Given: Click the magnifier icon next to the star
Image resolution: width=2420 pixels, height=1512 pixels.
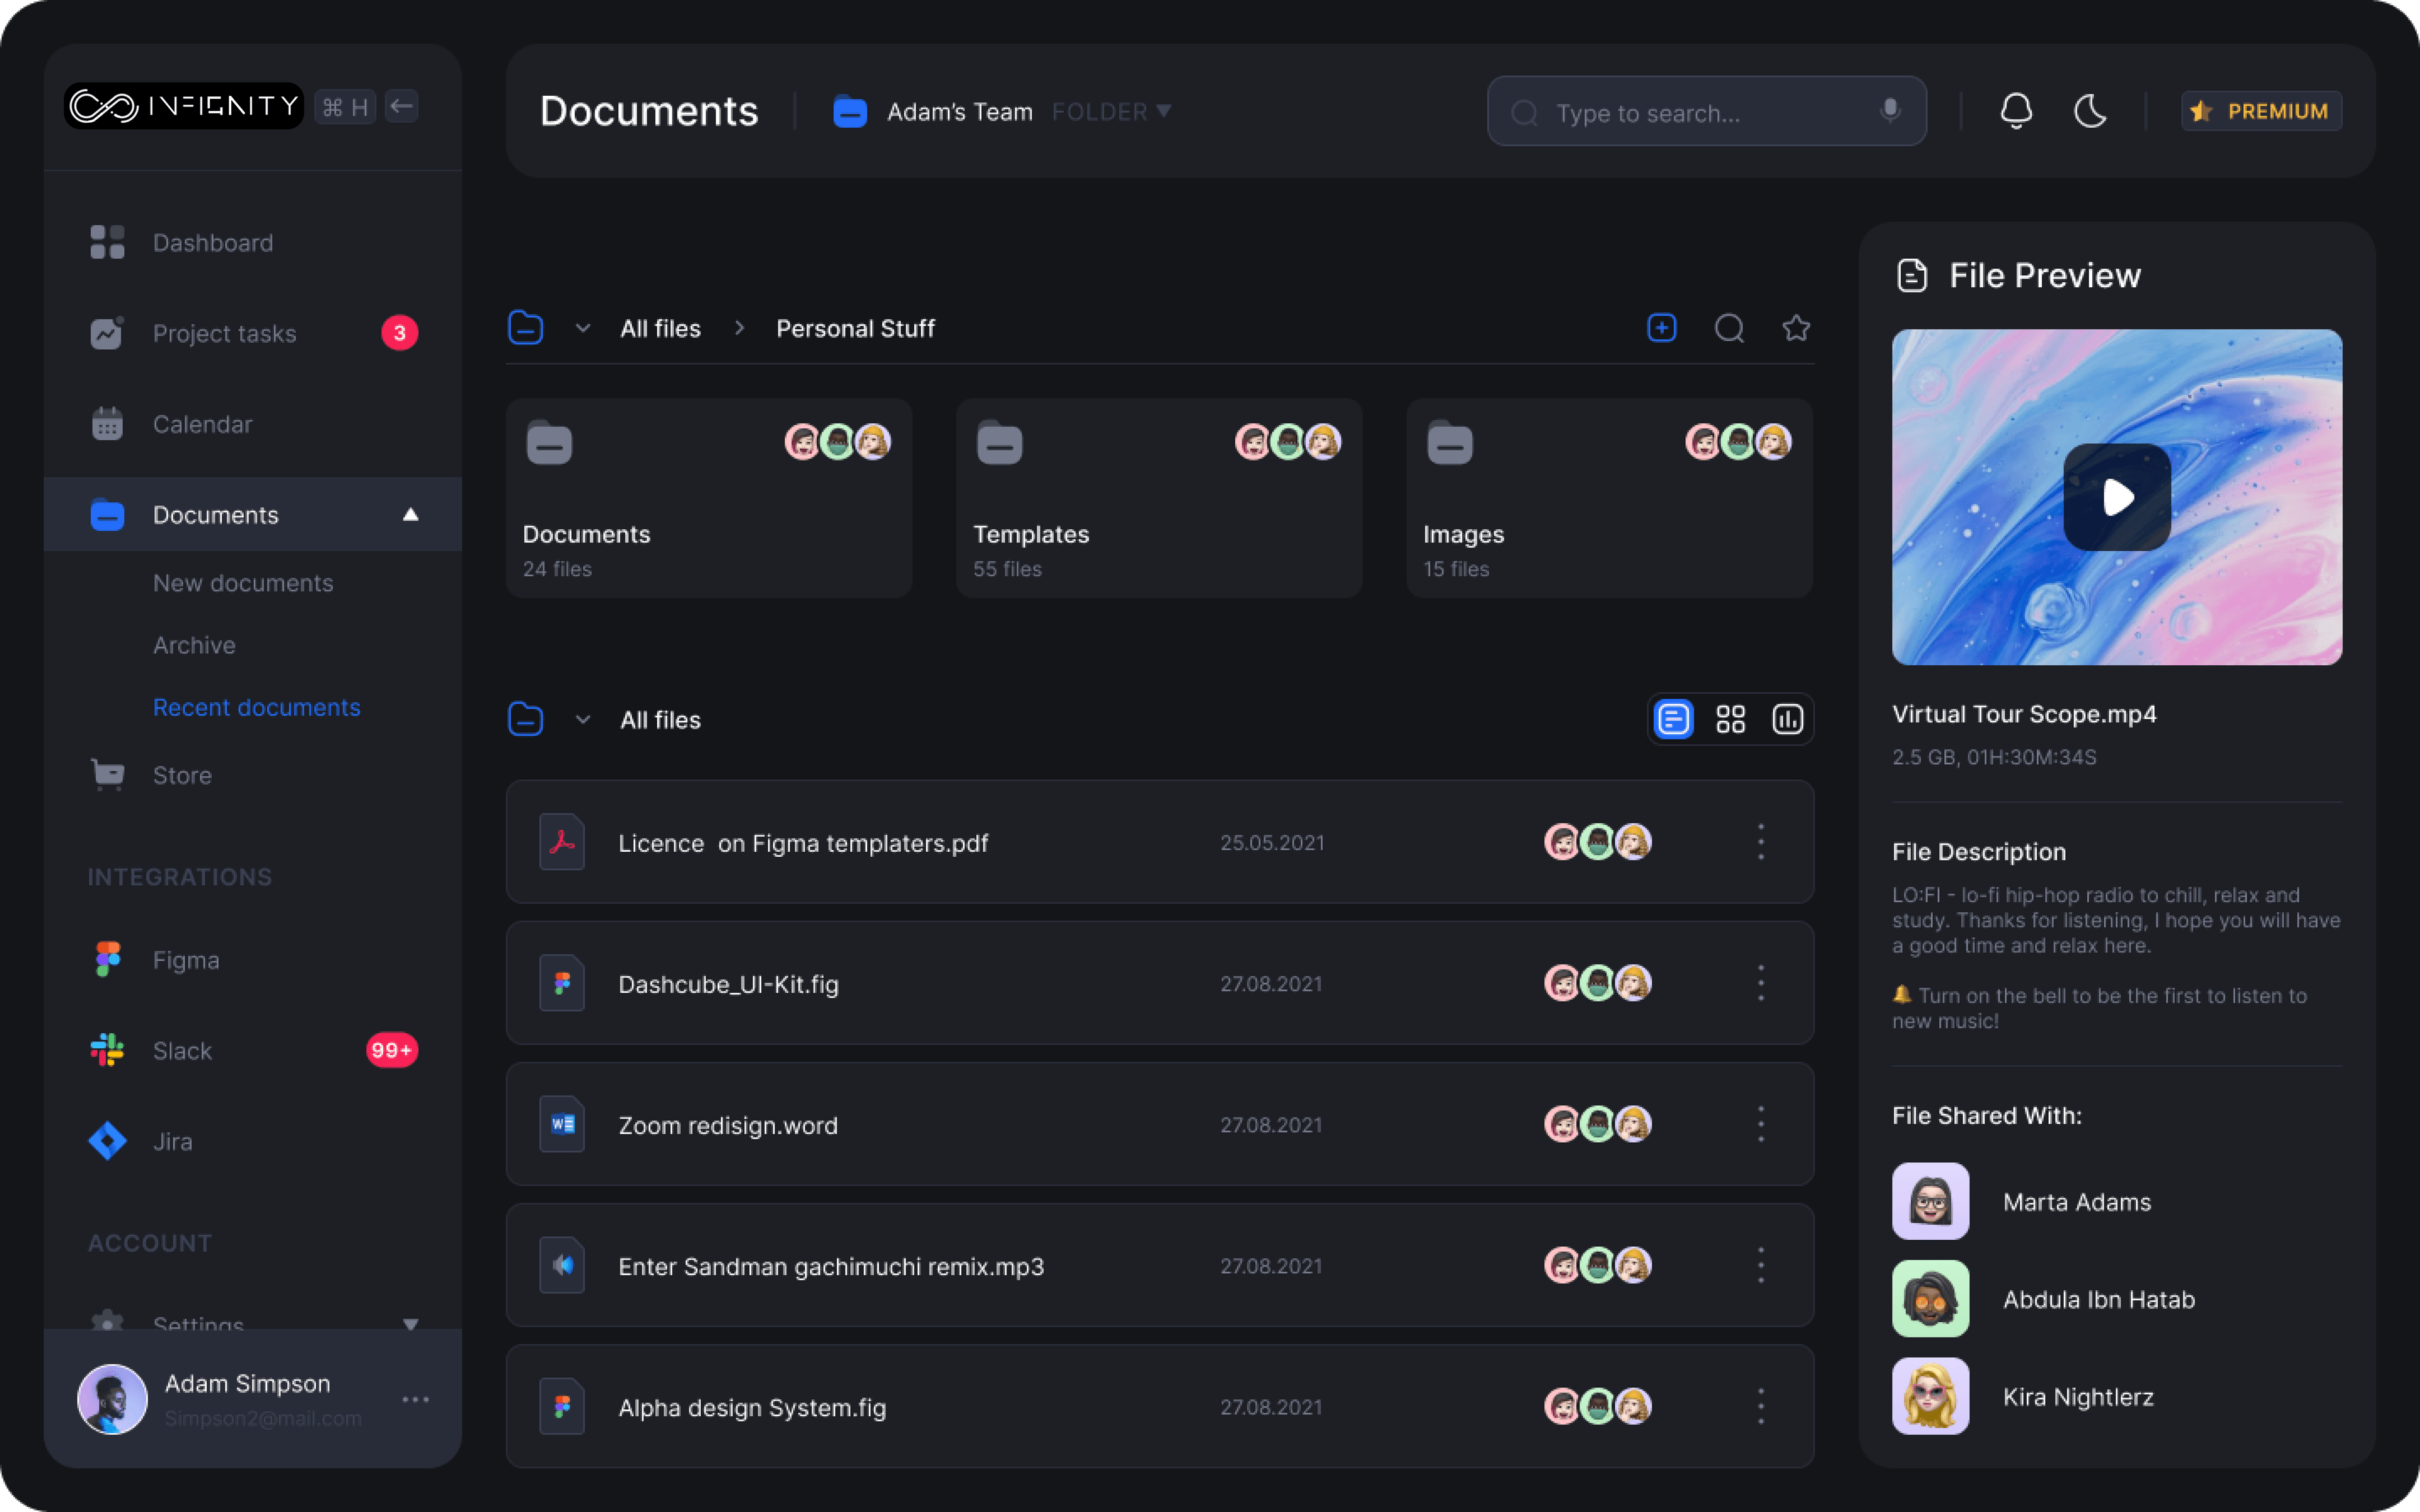Looking at the screenshot, I should [1729, 328].
